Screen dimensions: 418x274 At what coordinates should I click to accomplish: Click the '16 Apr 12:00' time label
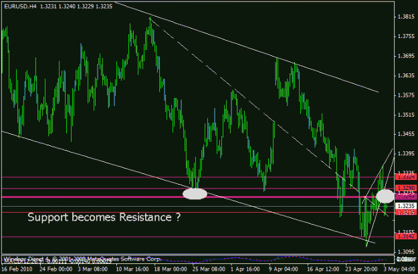[324, 269]
